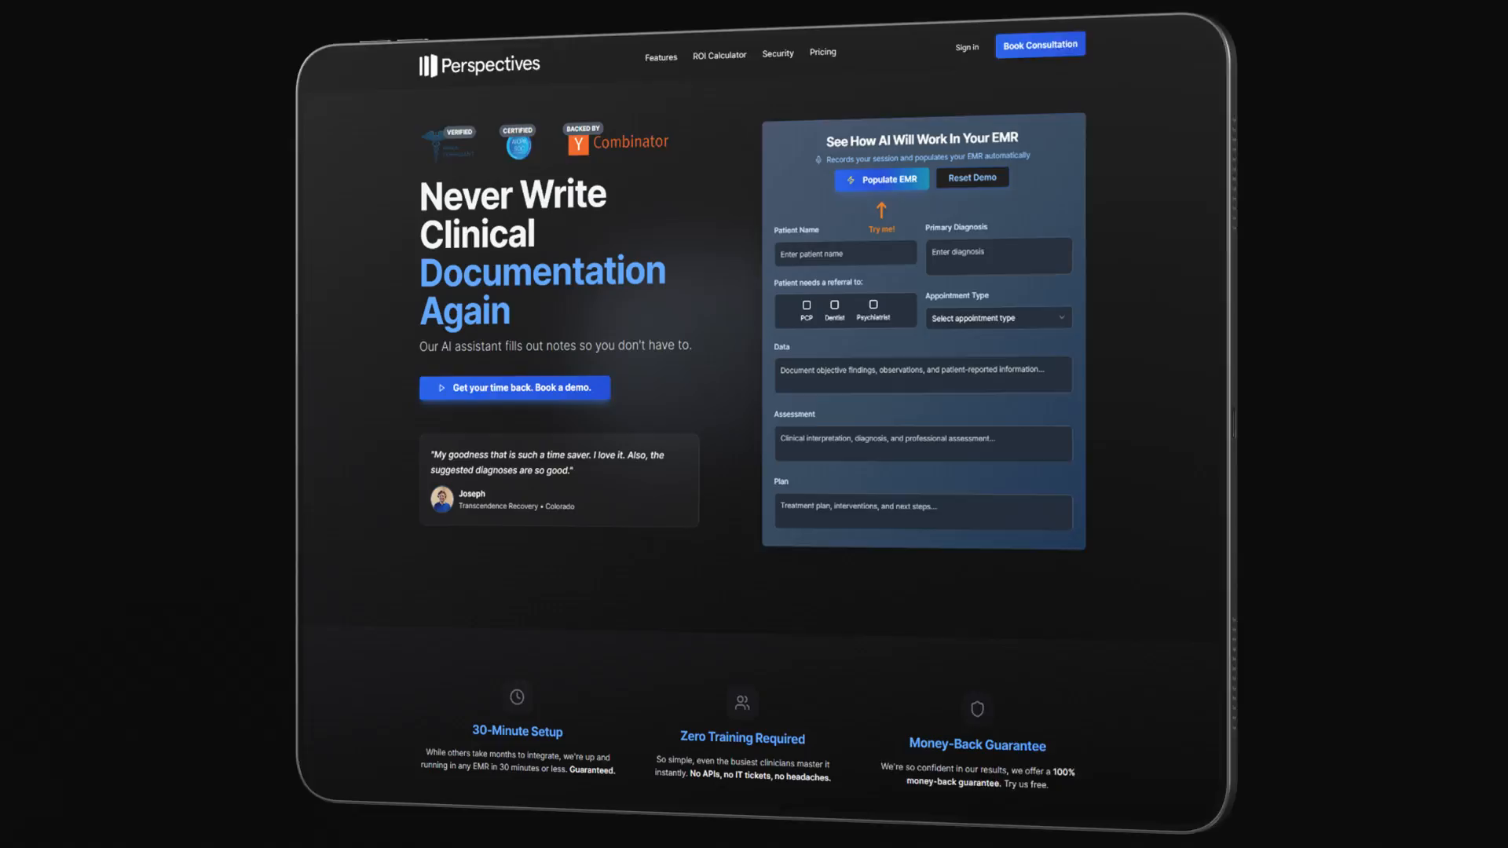Select Features in the navigation bar

coord(661,57)
